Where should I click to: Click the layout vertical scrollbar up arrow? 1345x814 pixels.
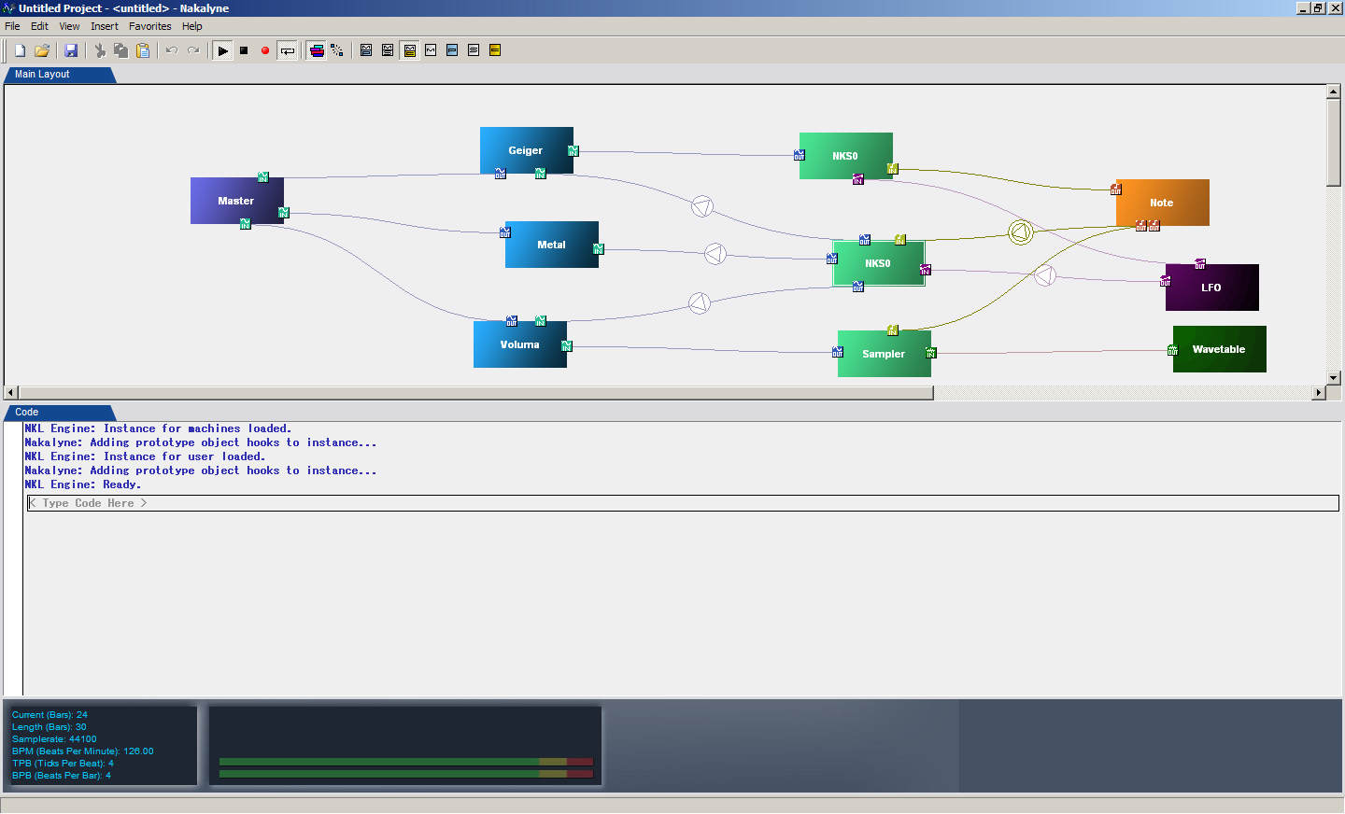(1334, 91)
